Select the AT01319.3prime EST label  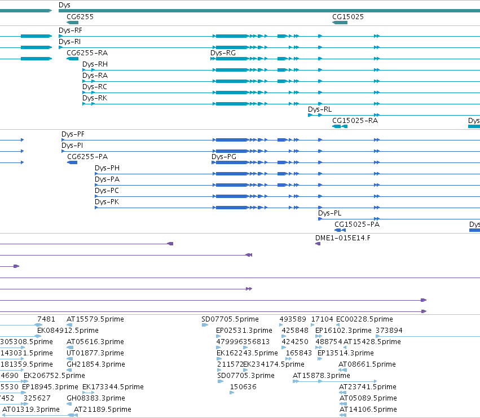[x=31, y=410]
